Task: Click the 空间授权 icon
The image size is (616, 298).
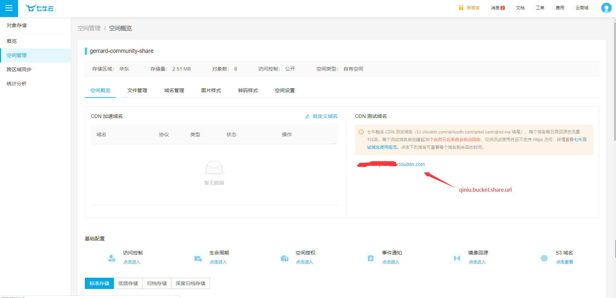Action: click(284, 258)
